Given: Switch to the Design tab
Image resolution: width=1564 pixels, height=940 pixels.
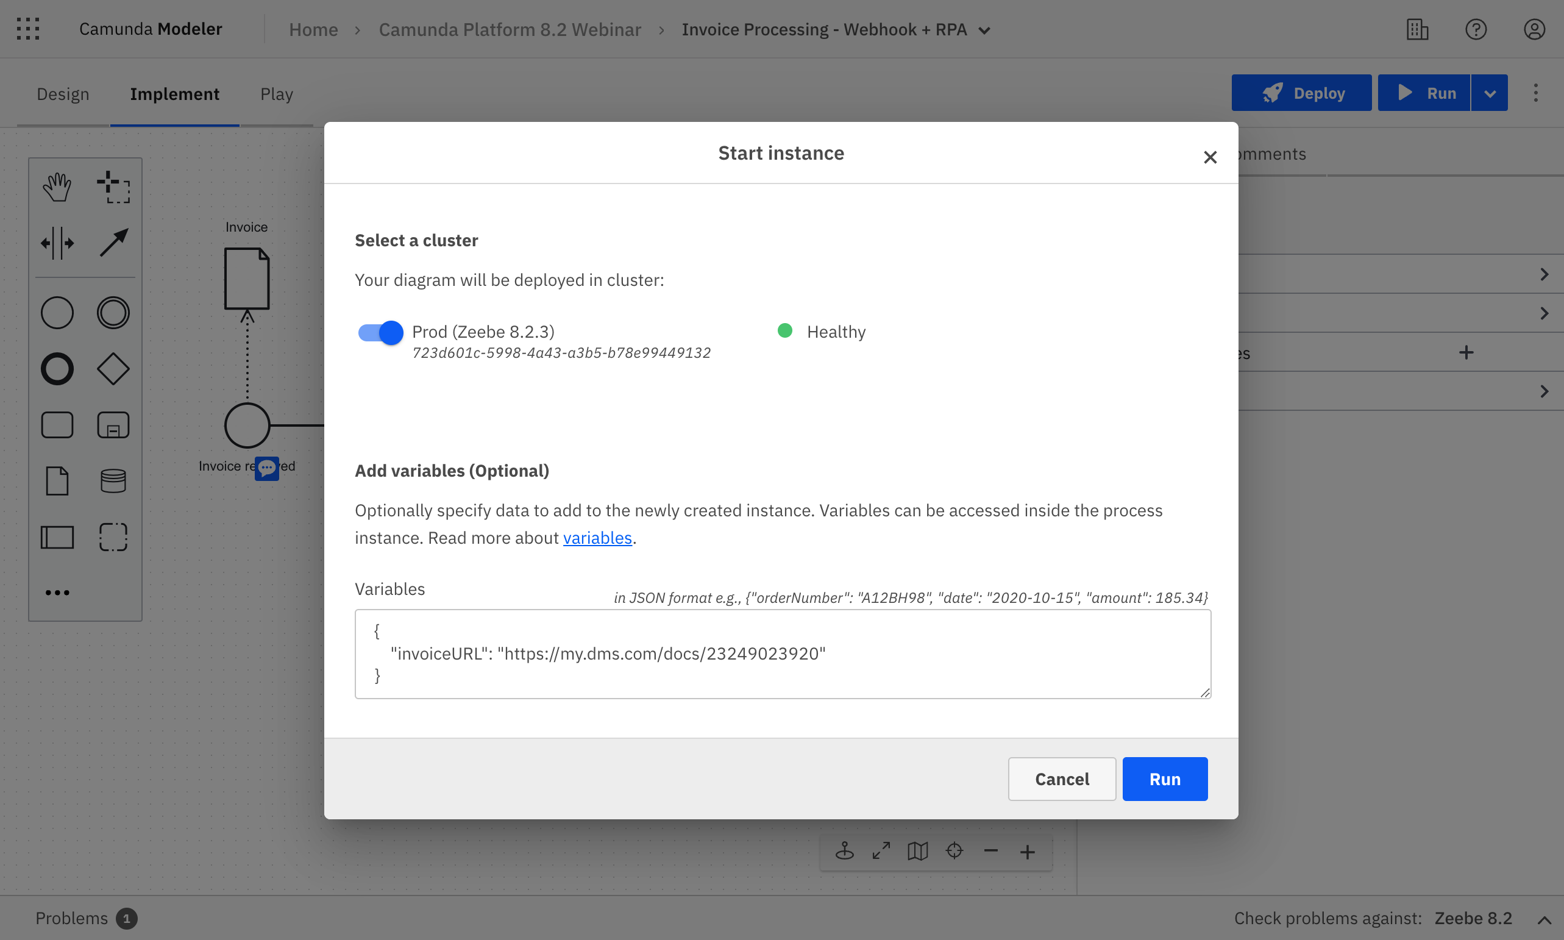Looking at the screenshot, I should tap(63, 93).
